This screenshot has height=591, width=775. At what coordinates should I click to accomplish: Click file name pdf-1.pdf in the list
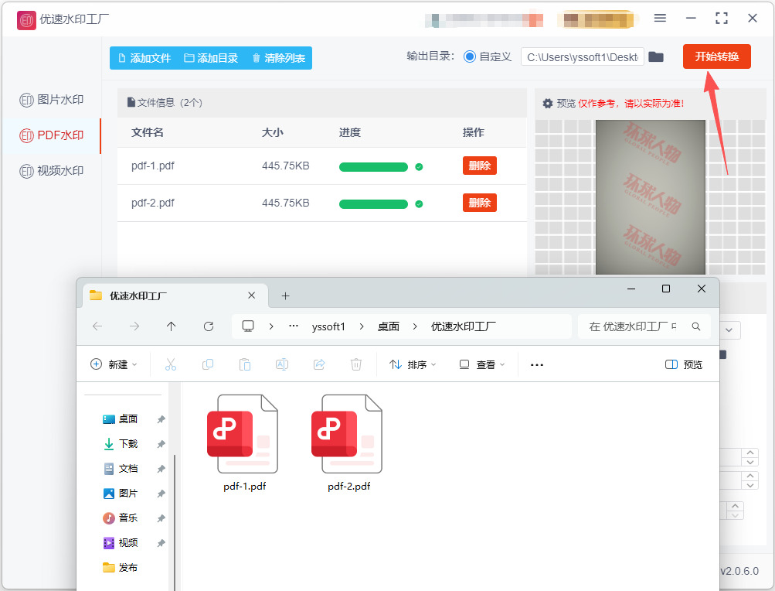click(153, 166)
